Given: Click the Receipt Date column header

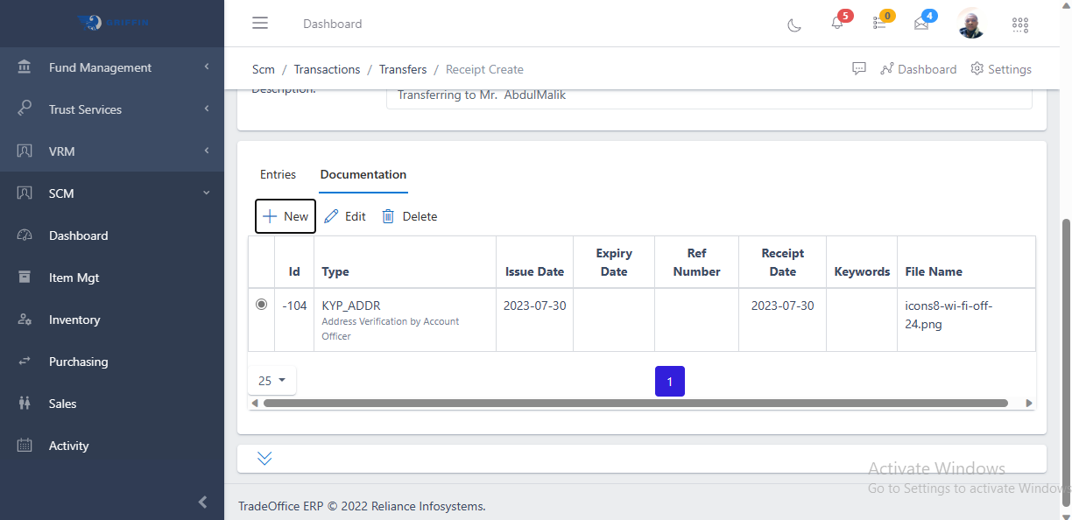Looking at the screenshot, I should (x=783, y=262).
